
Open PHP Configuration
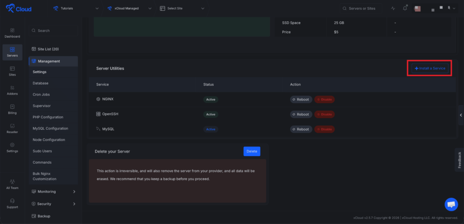point(53,117)
